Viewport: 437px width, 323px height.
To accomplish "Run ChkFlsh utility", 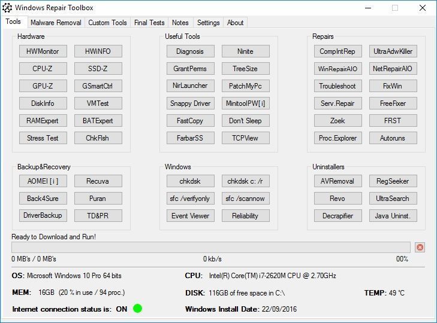I will pyautogui.click(x=98, y=138).
